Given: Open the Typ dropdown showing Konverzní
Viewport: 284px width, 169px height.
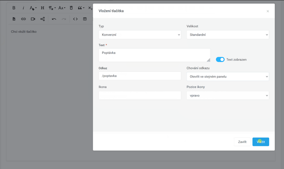Looking at the screenshot, I should tap(140, 35).
